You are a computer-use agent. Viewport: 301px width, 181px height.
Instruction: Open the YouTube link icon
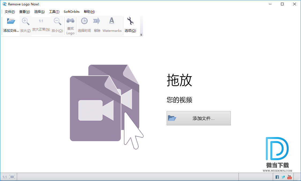289,177
